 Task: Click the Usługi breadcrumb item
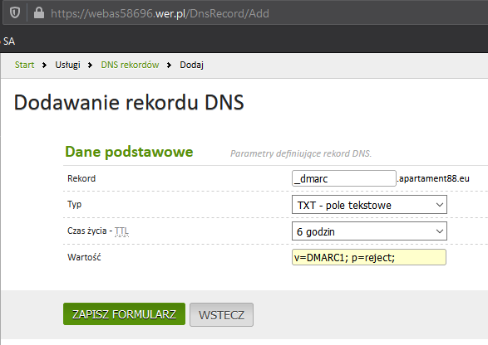67,65
